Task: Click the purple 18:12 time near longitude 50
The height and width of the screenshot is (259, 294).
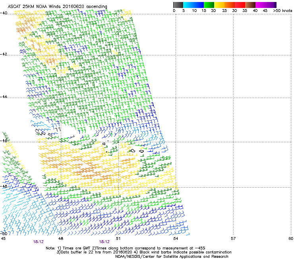Action: click(104, 242)
